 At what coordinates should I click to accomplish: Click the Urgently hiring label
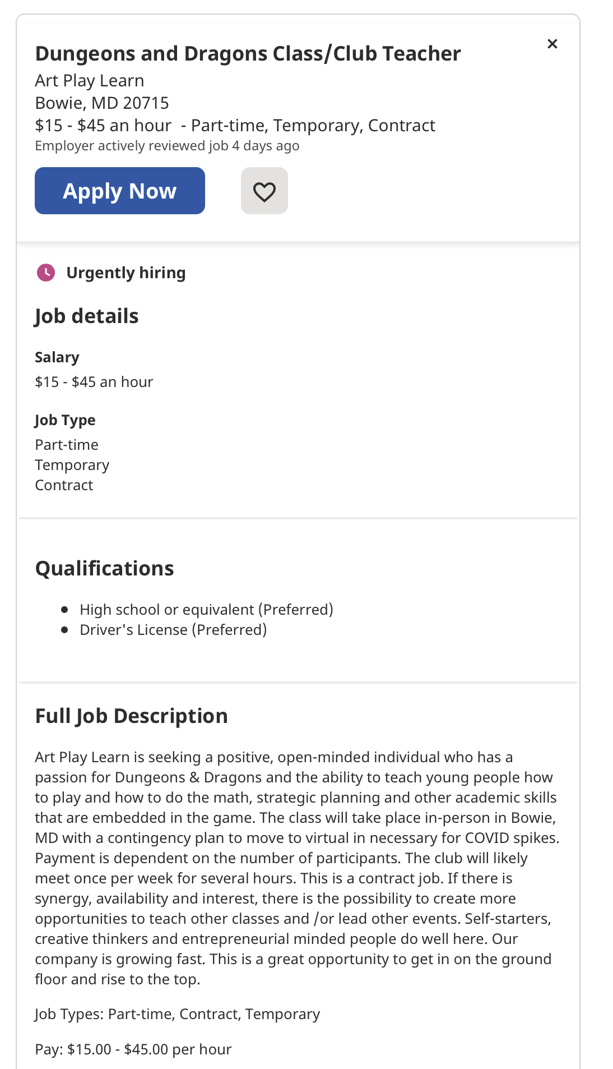126,273
